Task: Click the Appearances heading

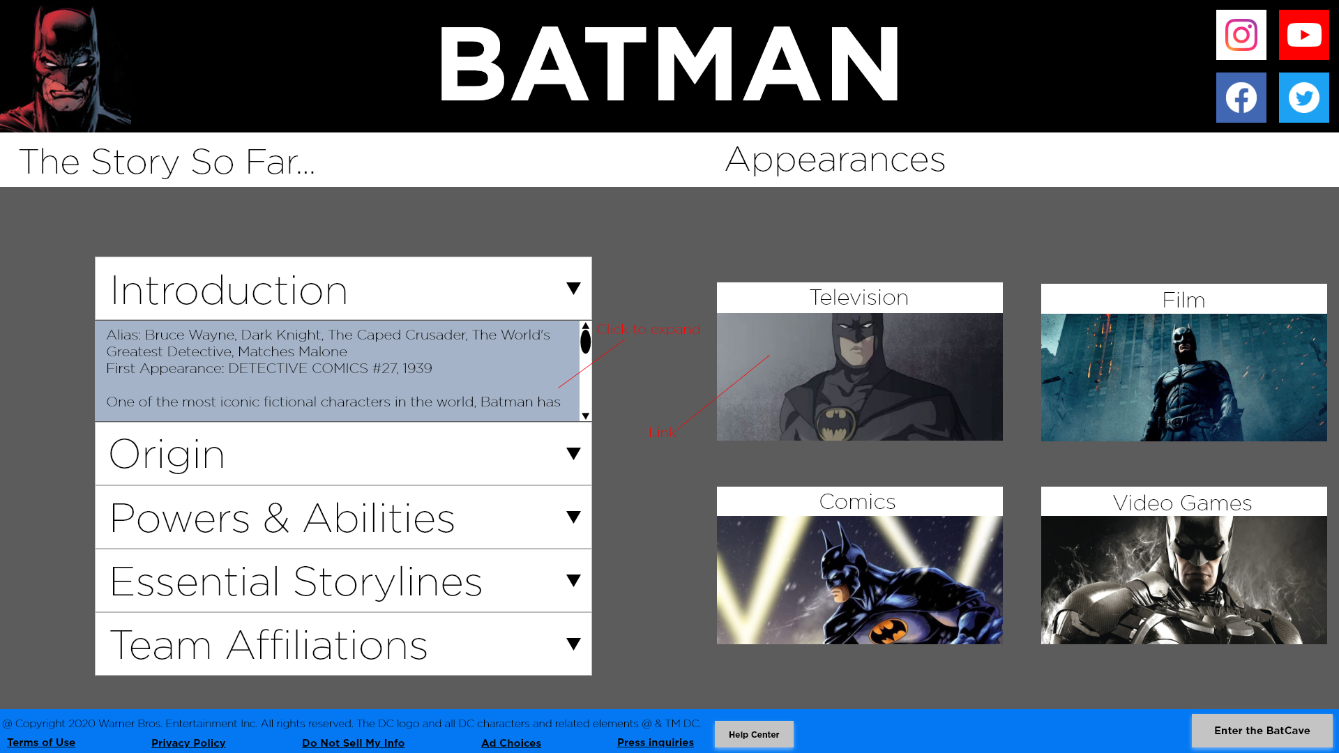Action: coord(835,159)
